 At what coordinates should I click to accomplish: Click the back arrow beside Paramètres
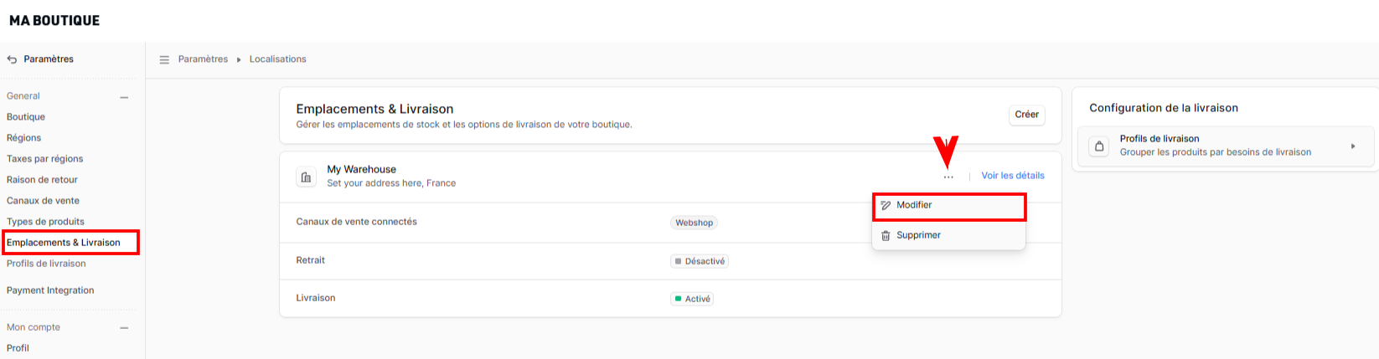[12, 59]
